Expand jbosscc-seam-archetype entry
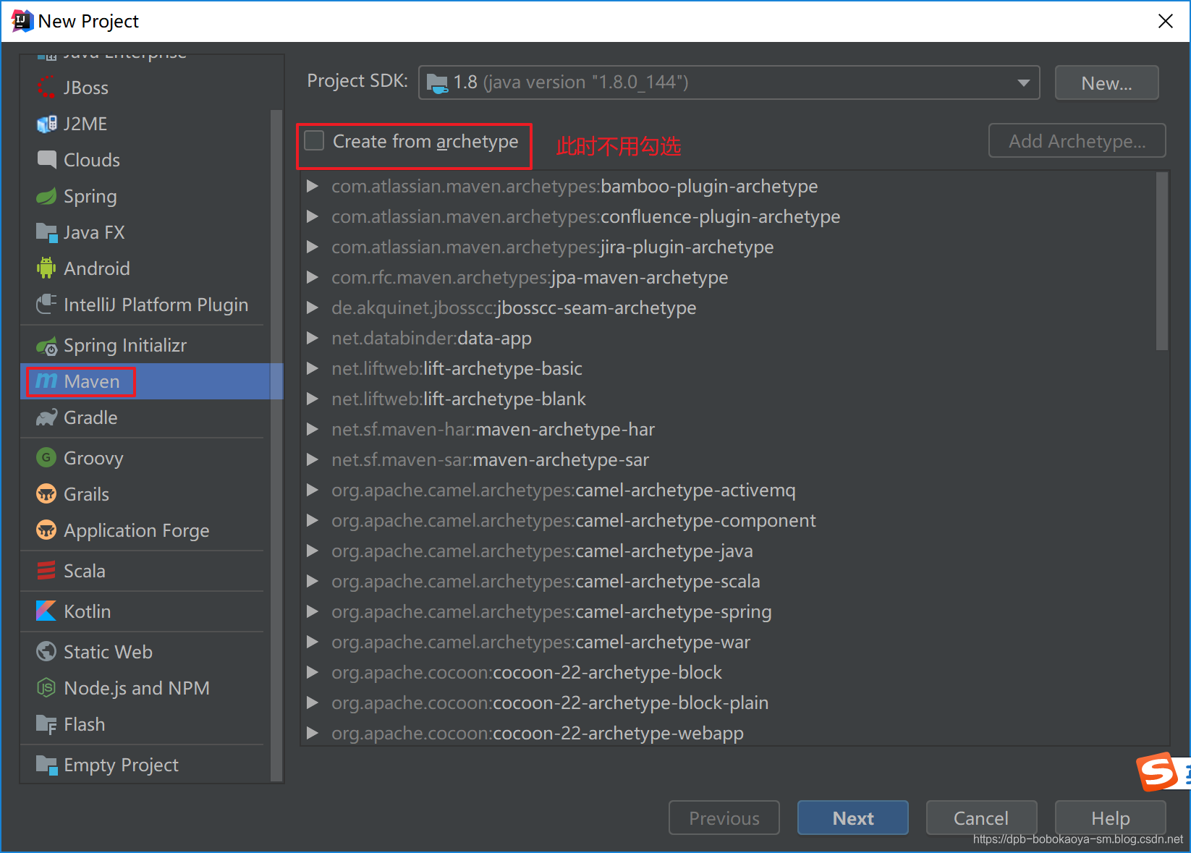The width and height of the screenshot is (1191, 853). 313,307
